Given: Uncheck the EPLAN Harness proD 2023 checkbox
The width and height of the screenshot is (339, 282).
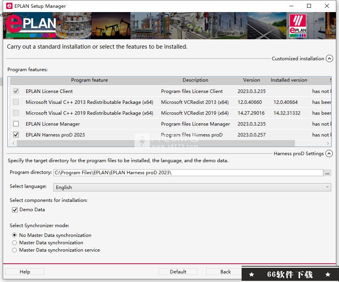Looking at the screenshot, I should tap(16, 135).
